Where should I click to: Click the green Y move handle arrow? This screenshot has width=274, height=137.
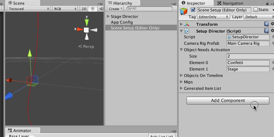(30, 53)
